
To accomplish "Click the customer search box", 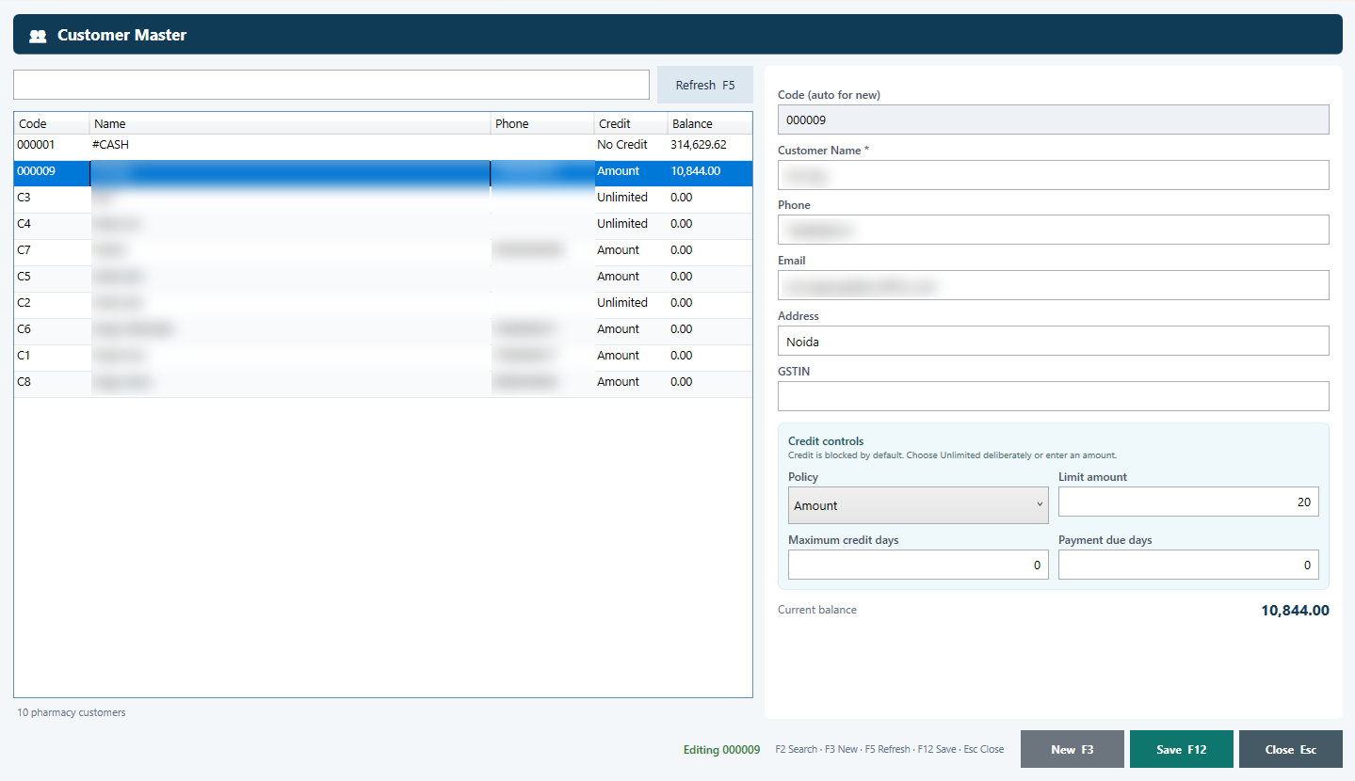I will (331, 85).
